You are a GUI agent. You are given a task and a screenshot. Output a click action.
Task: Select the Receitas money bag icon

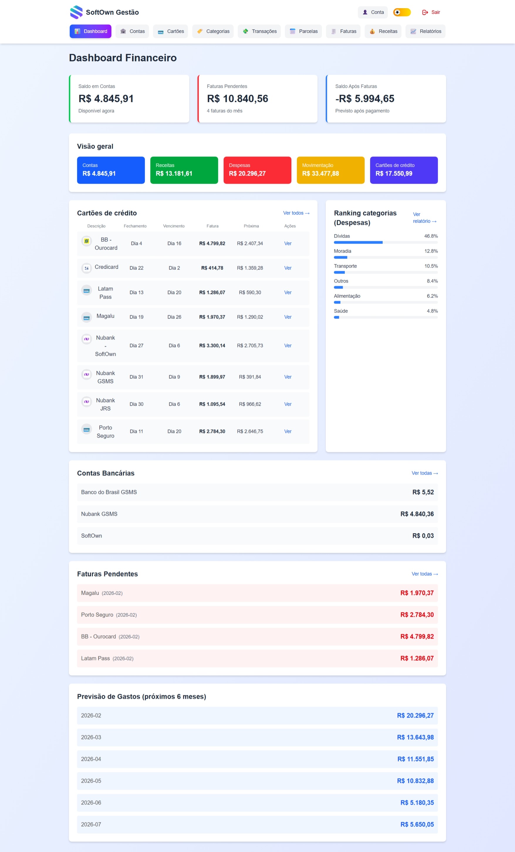tap(372, 31)
